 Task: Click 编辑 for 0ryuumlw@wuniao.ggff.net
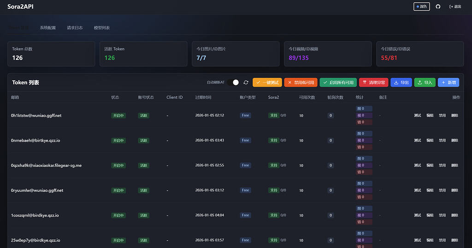coord(430,190)
